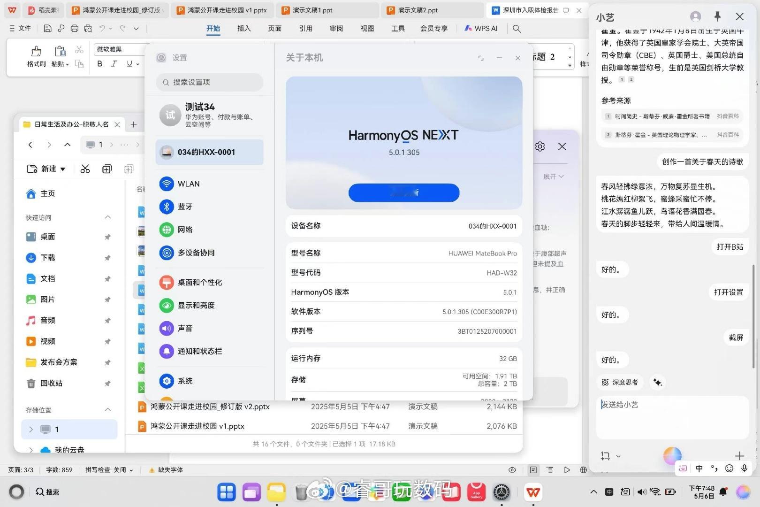Open 多设备协同 settings
This screenshot has height=507, width=760.
(209, 253)
